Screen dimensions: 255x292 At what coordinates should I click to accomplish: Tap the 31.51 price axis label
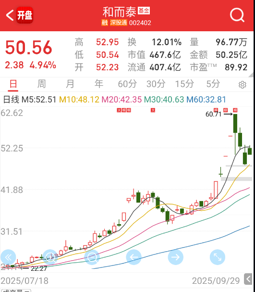(12, 232)
